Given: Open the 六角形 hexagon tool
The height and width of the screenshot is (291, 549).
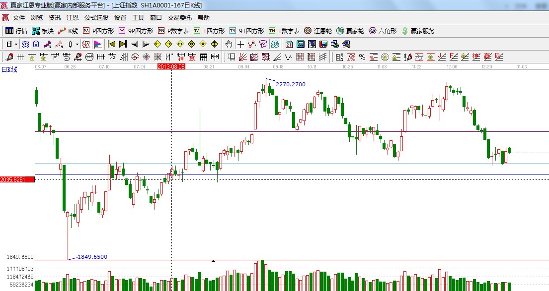Looking at the screenshot, I should pyautogui.click(x=383, y=31).
